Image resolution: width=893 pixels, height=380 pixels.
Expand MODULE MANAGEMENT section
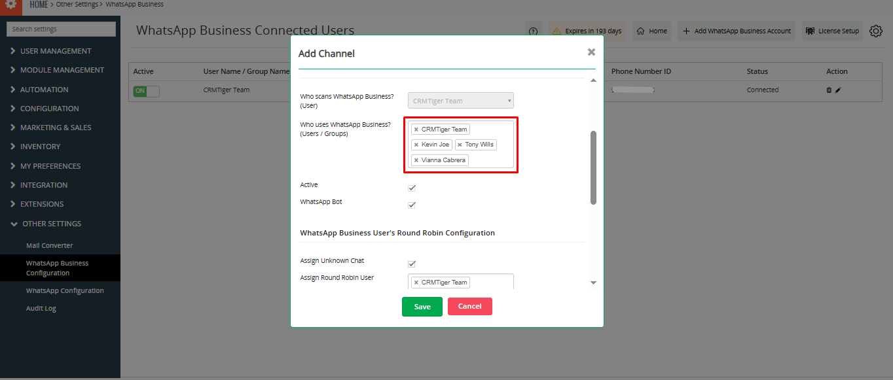pyautogui.click(x=57, y=70)
